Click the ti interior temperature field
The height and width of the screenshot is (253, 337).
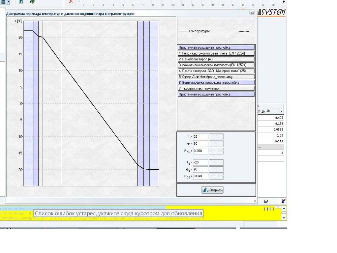[200, 137]
